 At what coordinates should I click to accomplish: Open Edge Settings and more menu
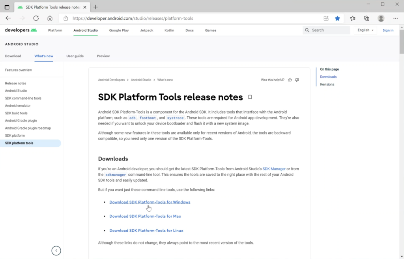tap(395, 18)
